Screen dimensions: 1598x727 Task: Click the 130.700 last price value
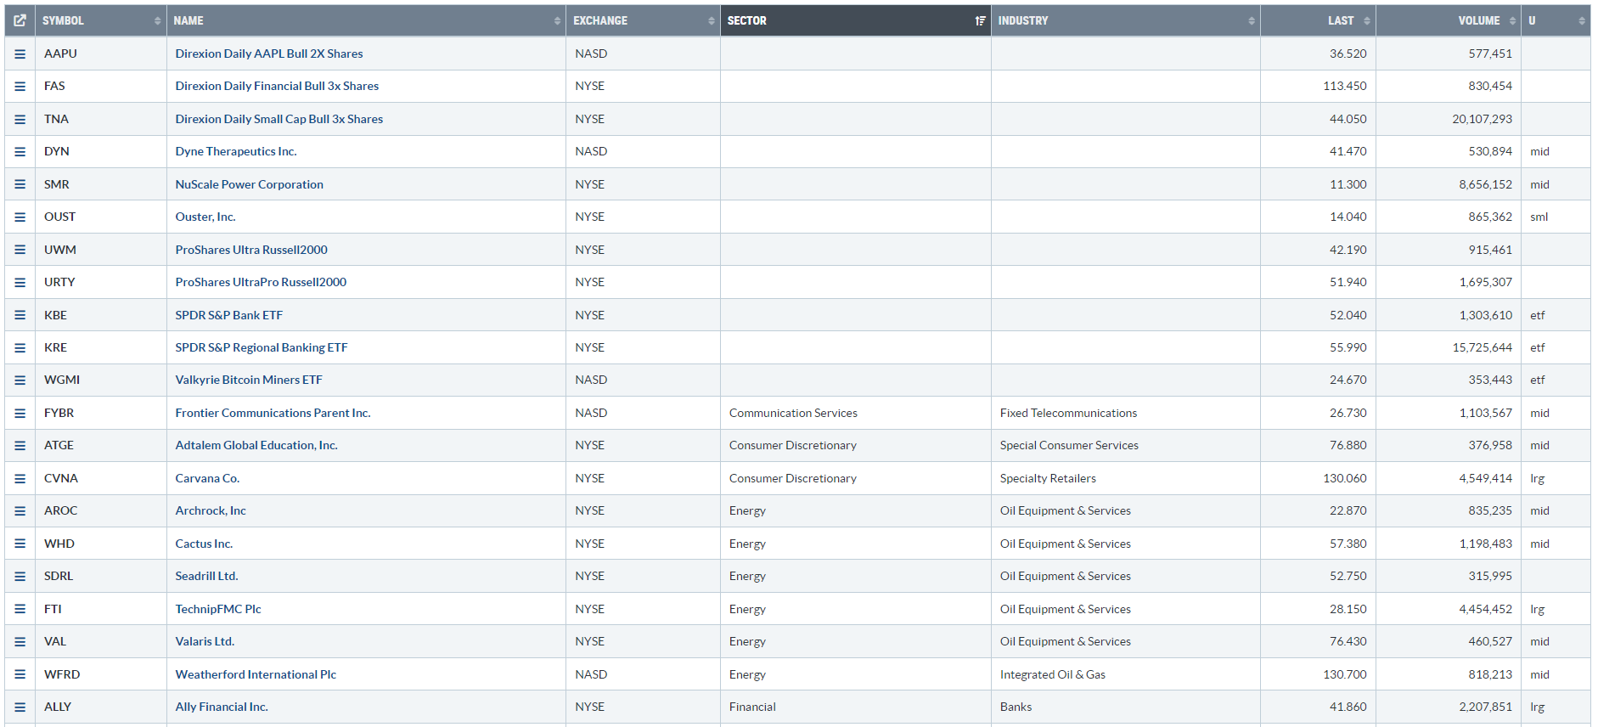(1345, 674)
